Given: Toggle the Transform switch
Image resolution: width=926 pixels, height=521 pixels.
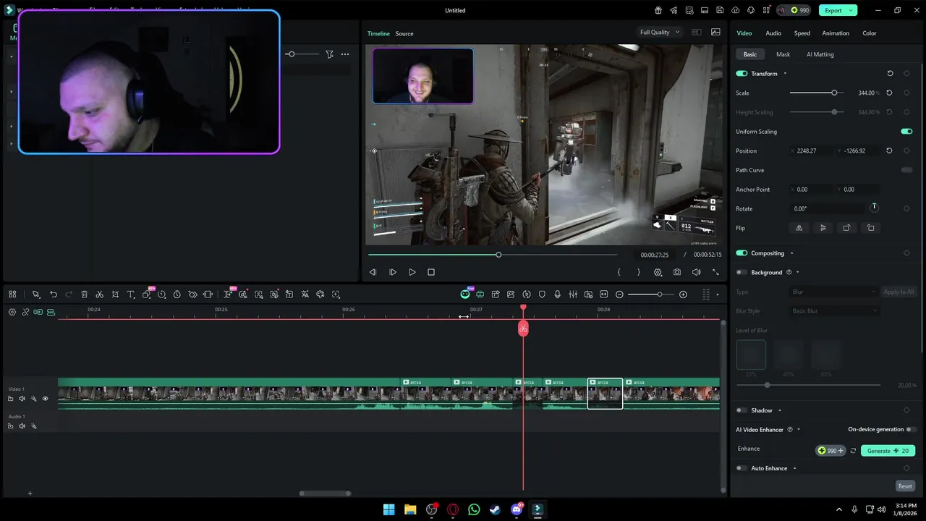Looking at the screenshot, I should point(742,74).
